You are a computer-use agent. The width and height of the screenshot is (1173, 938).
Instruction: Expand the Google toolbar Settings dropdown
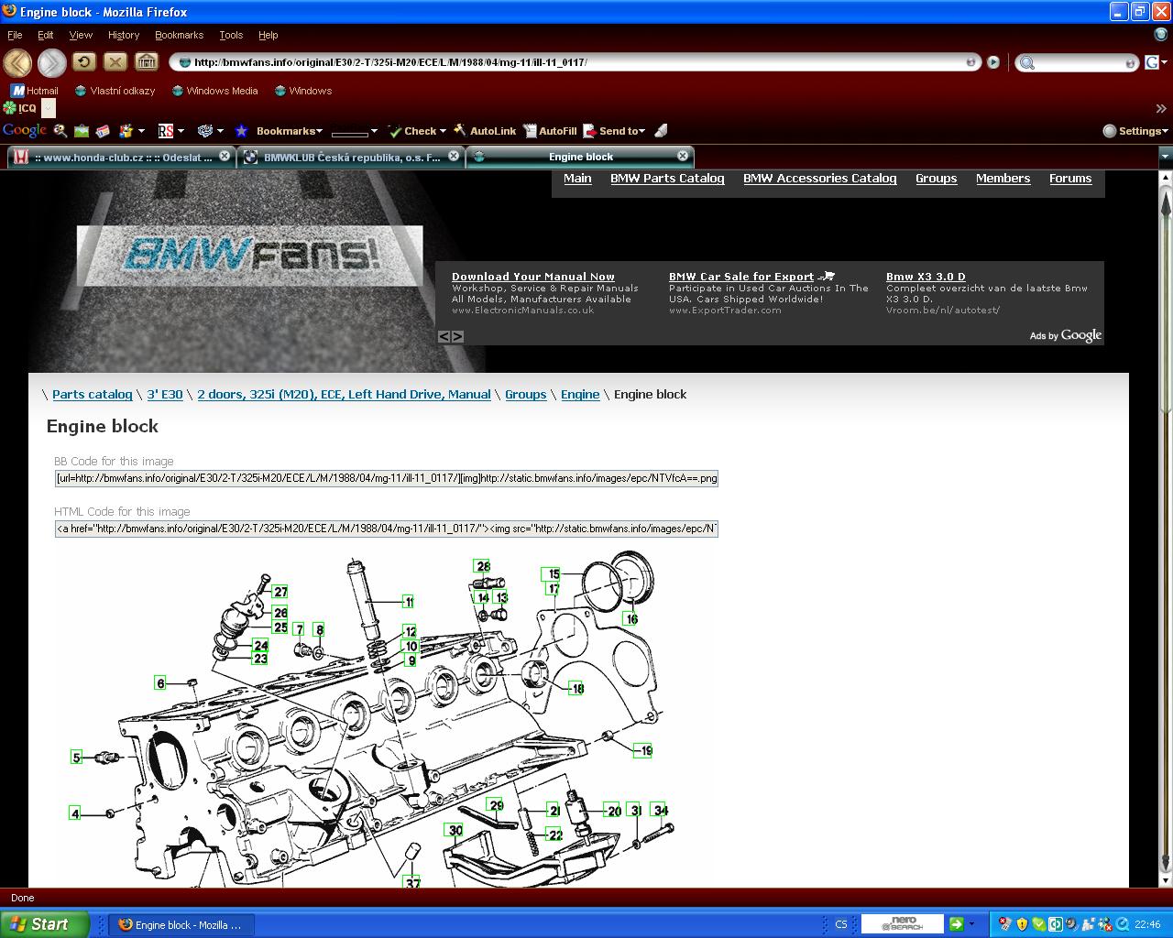point(1135,131)
